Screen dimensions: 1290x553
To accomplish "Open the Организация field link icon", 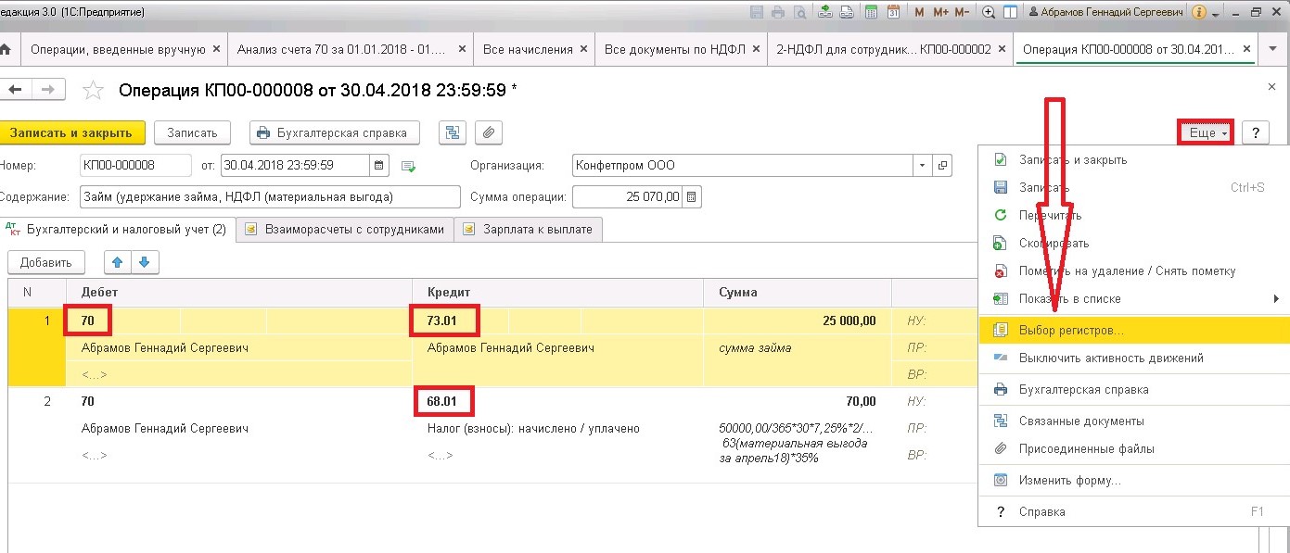I will (x=942, y=166).
